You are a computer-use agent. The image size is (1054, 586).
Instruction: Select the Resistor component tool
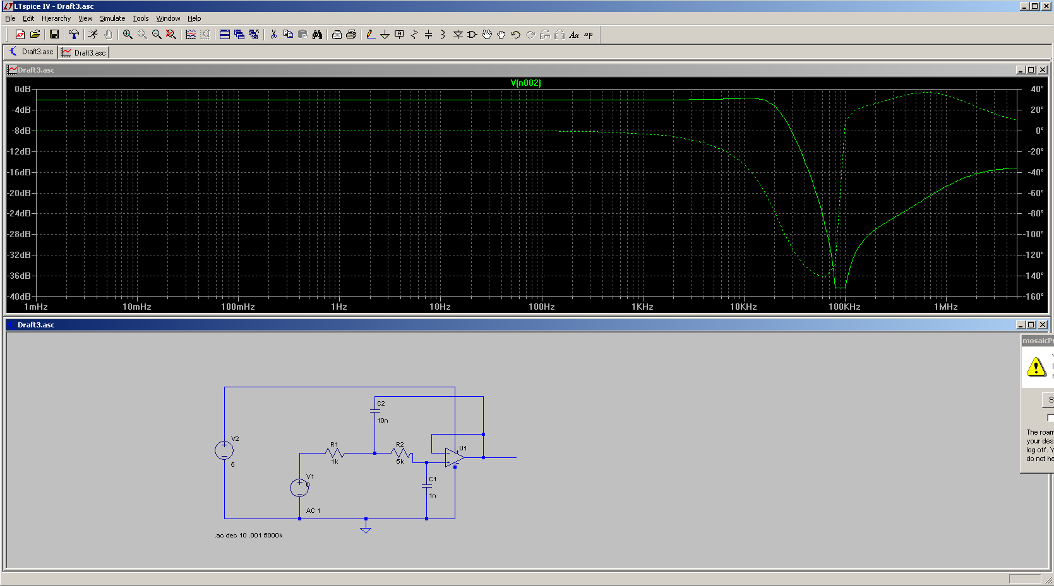click(414, 35)
